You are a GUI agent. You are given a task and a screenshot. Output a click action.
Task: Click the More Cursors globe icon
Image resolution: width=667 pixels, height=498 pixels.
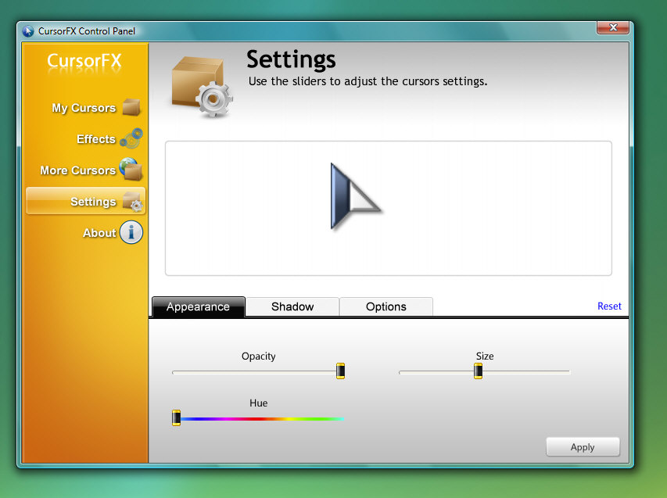(131, 170)
